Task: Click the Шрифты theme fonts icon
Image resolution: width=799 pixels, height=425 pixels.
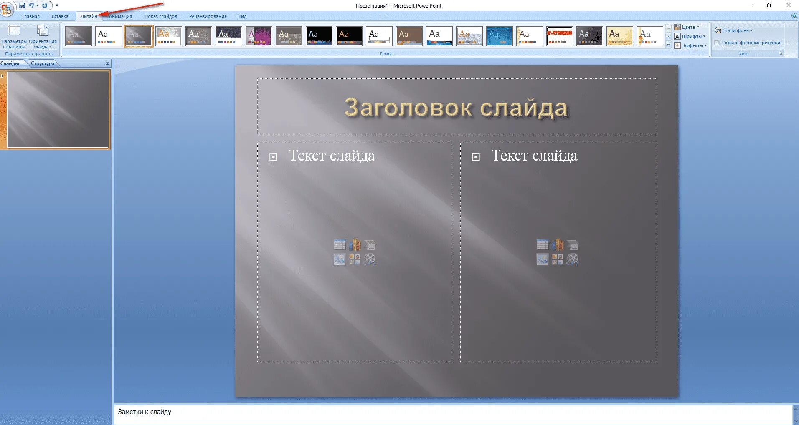Action: click(677, 36)
